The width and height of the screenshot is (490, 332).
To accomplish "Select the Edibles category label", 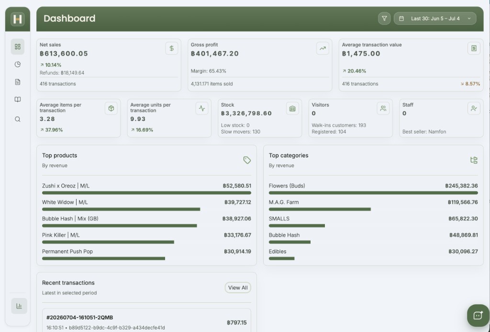I will point(278,252).
